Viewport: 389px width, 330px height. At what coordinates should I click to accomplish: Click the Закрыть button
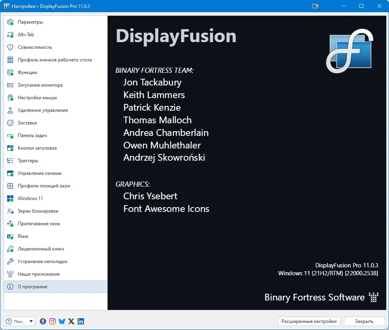point(364,321)
